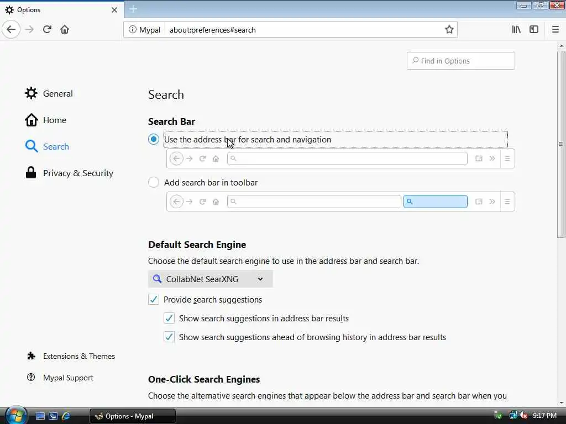Viewport: 566px width, 424px height.
Task: Open the browser home page
Action: click(65, 30)
